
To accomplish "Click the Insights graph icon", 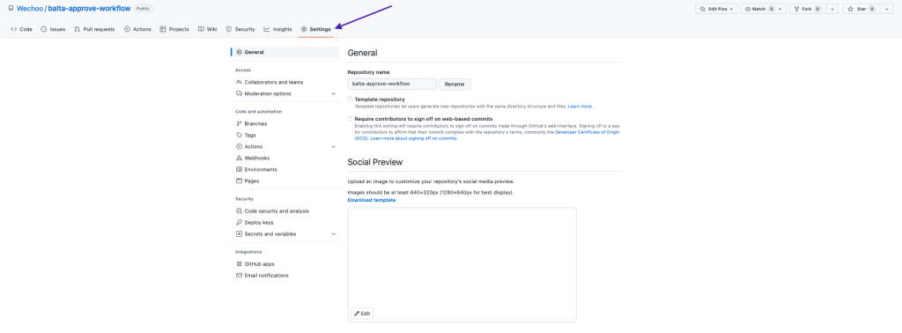I will coord(267,29).
